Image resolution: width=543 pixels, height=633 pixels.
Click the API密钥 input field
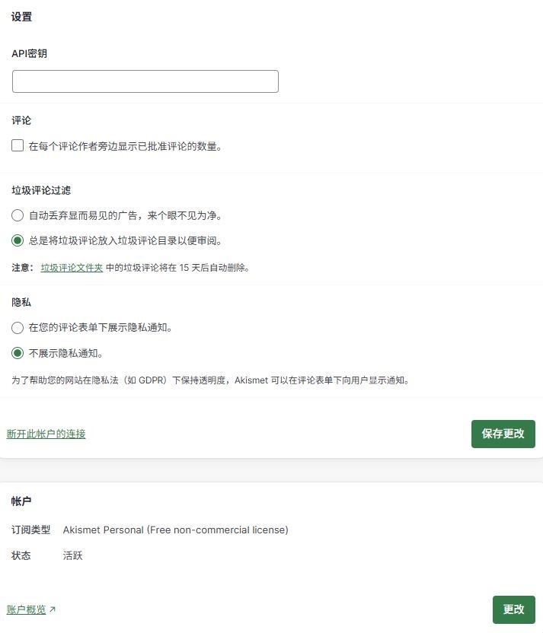click(x=145, y=81)
